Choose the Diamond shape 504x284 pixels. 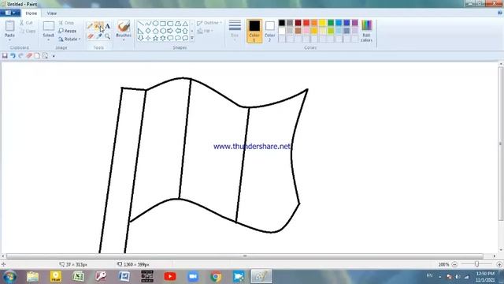tap(148, 31)
